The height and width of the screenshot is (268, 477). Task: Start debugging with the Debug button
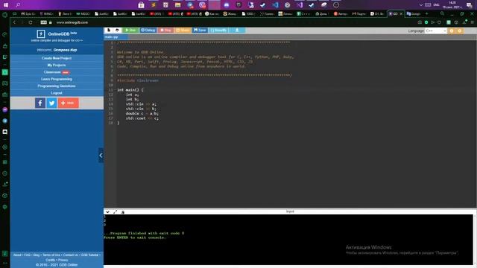point(148,30)
